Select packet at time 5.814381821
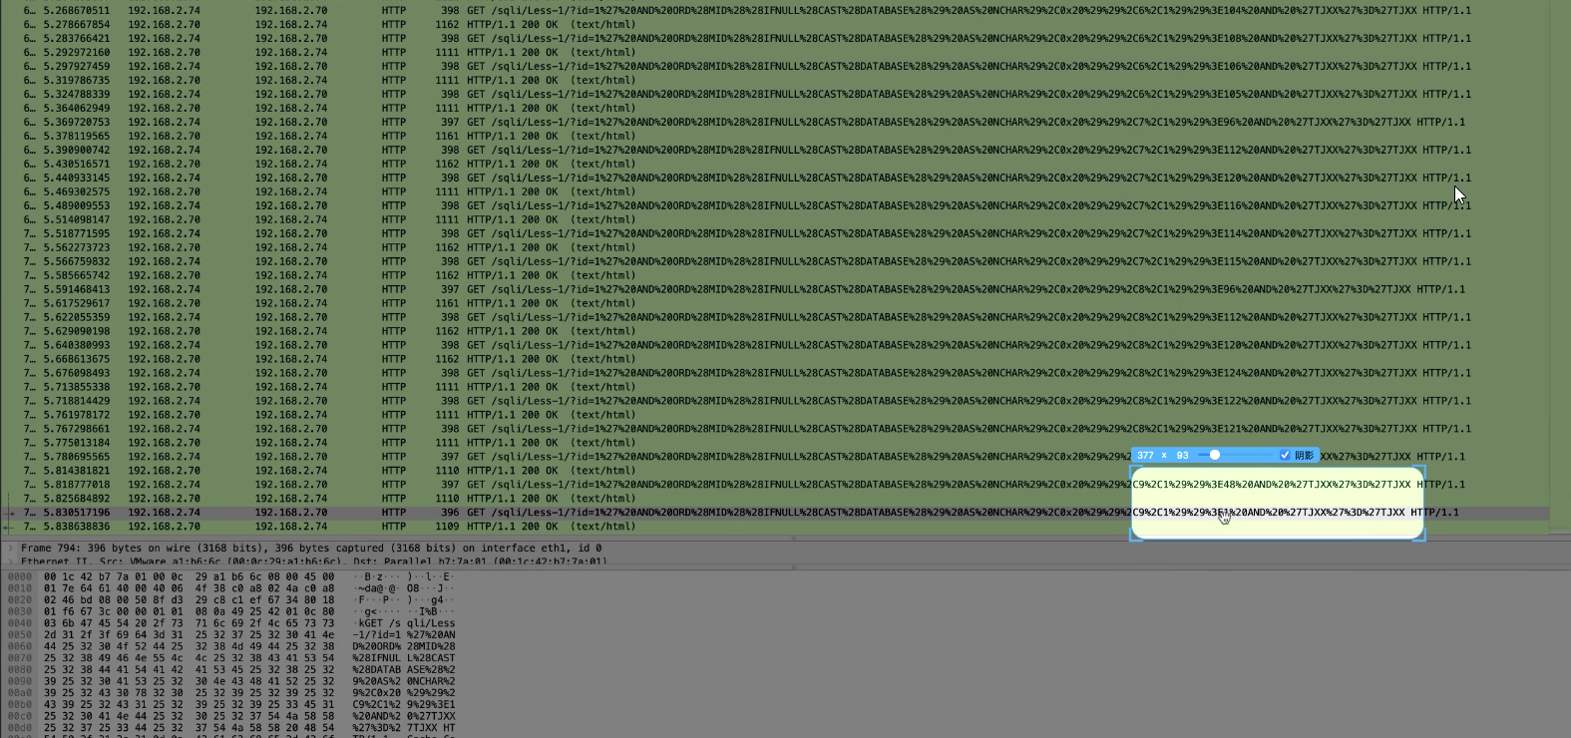The image size is (1571, 738). 775,471
